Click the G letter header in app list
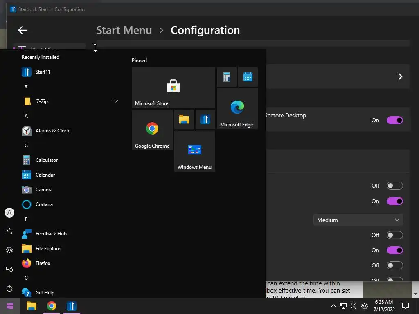 [26, 278]
